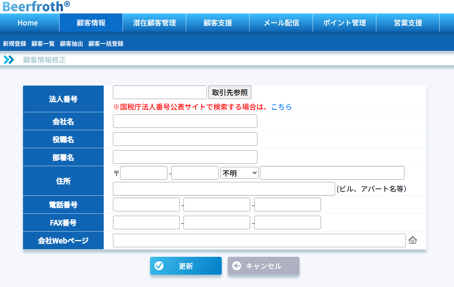Select the 顧客抽出 submenu link
The height and width of the screenshot is (287, 454).
[71, 44]
